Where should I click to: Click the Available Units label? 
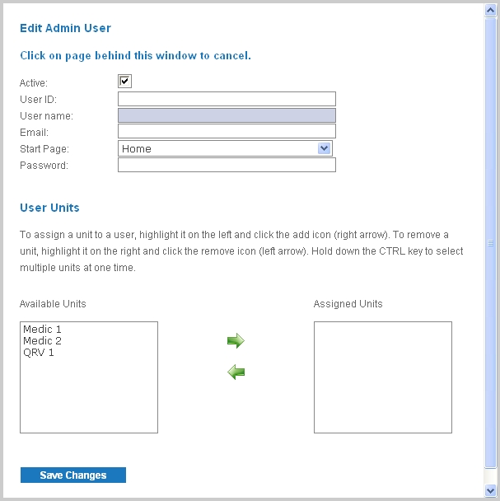(53, 303)
